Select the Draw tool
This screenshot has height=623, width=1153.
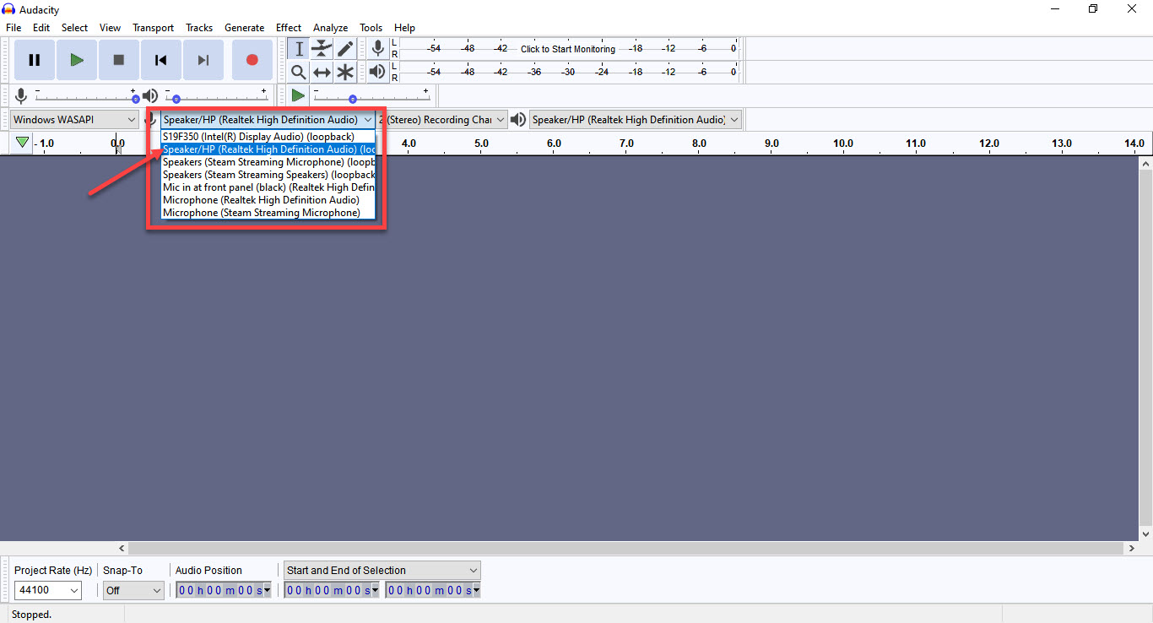point(345,48)
